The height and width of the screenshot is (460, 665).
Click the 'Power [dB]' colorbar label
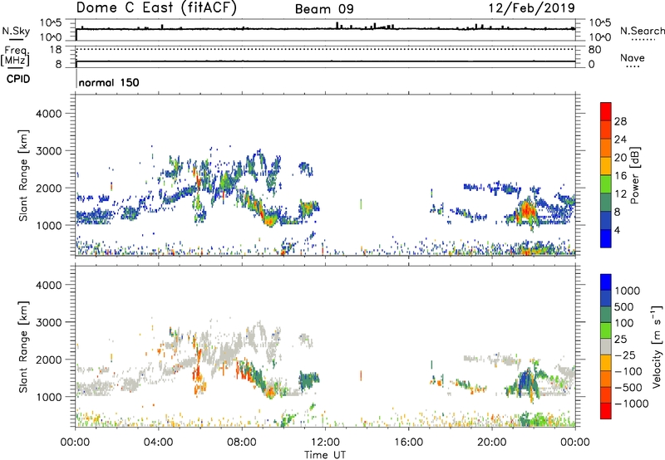pyautogui.click(x=635, y=175)
